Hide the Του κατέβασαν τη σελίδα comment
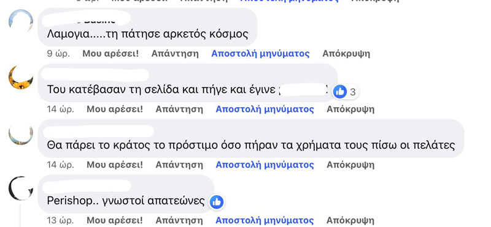Image resolution: width=491 pixels, height=227 pixels. [350, 110]
